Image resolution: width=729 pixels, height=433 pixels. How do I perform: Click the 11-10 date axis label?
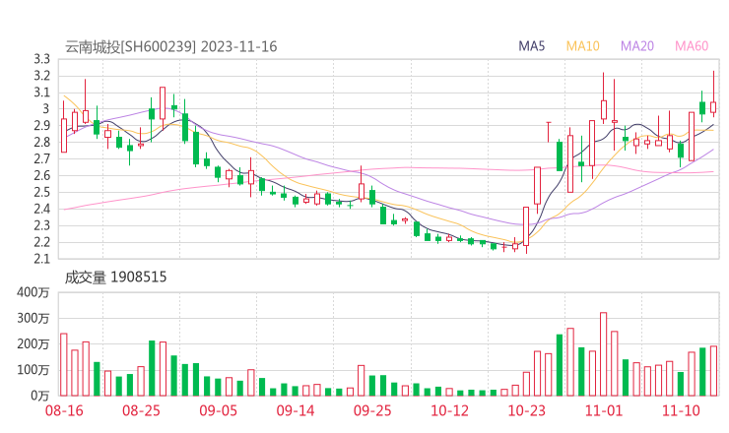tap(681, 410)
